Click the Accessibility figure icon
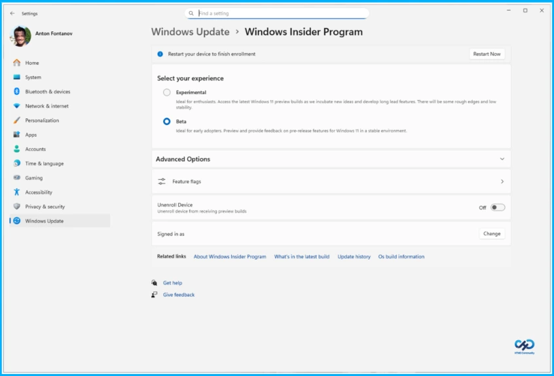This screenshot has height=376, width=554. 16,192
